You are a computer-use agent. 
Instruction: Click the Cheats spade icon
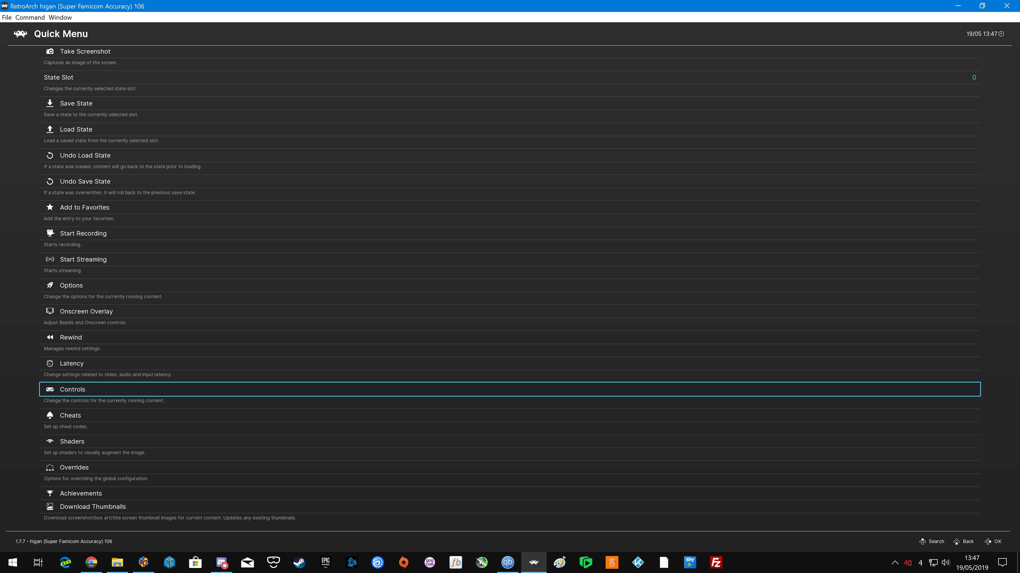(50, 415)
